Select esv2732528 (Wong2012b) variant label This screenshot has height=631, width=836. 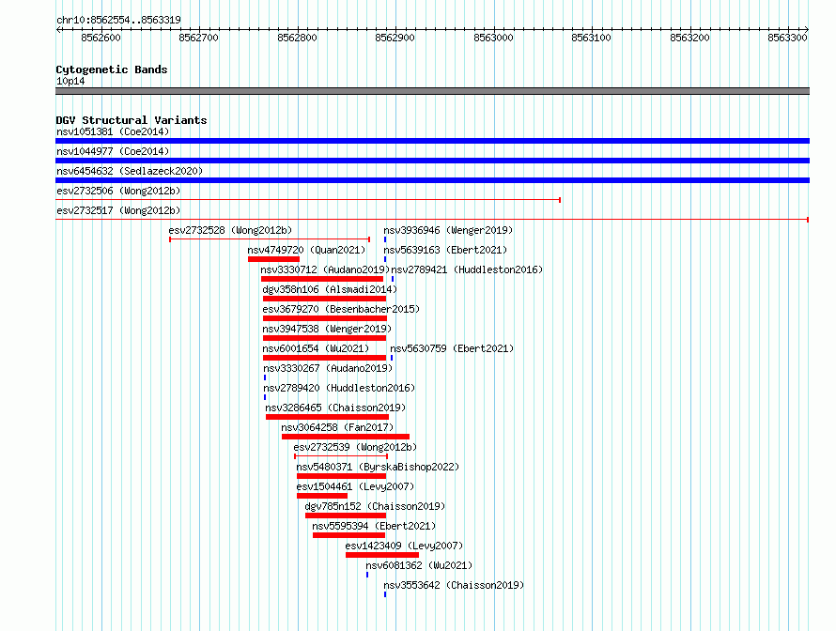click(x=230, y=230)
